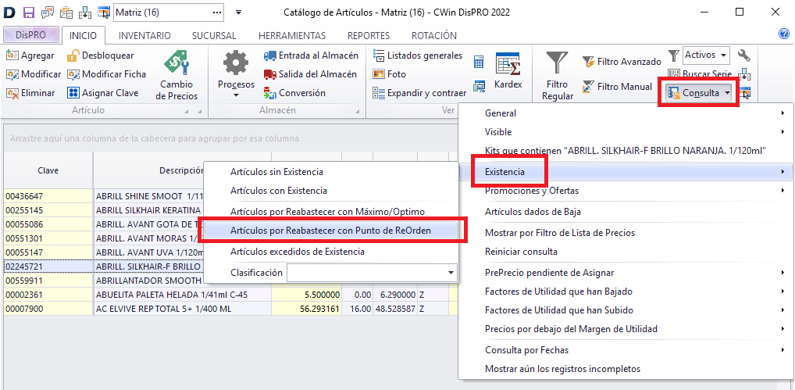Click the Filtro Regular funnel
This screenshot has width=795, height=390.
[558, 75]
